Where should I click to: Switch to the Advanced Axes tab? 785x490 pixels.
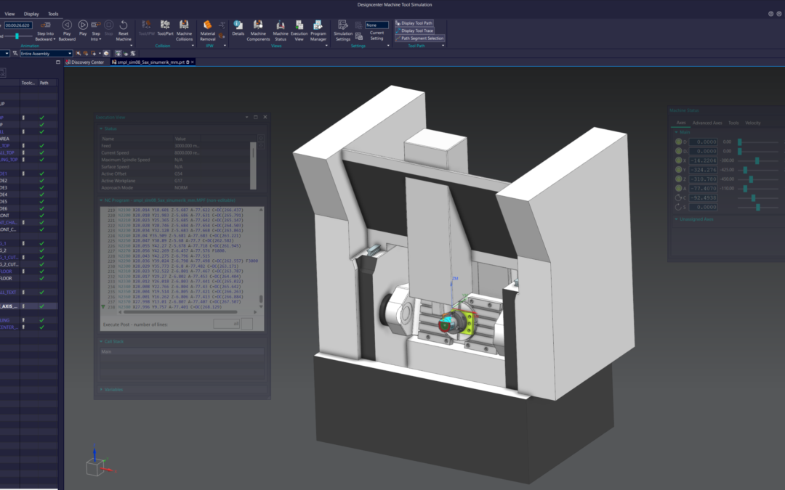[x=706, y=123]
